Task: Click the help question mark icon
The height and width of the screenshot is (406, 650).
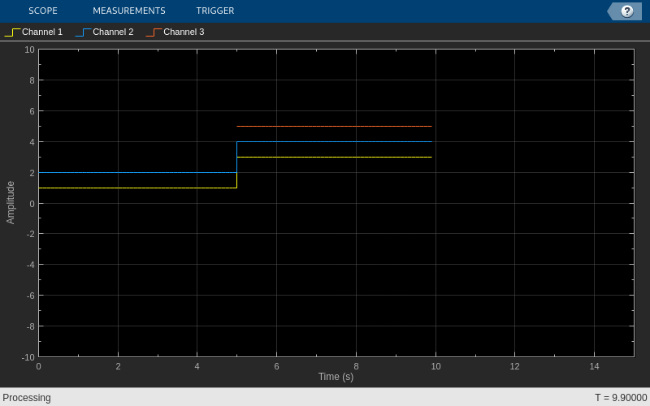Action: (626, 11)
